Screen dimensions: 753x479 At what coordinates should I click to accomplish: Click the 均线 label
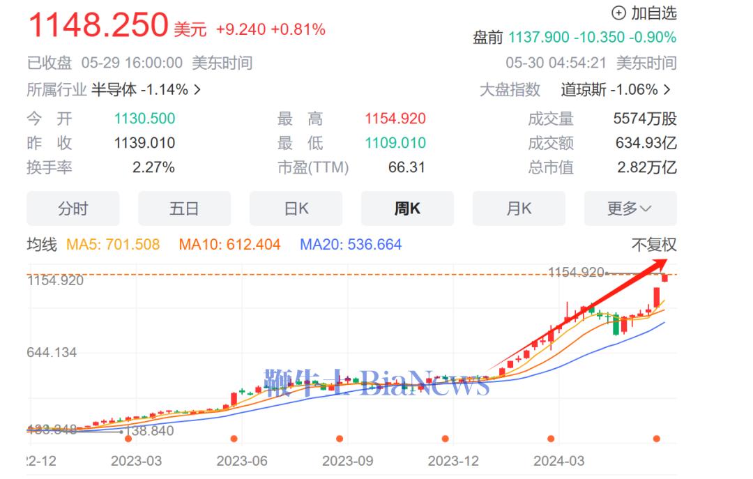click(x=42, y=245)
